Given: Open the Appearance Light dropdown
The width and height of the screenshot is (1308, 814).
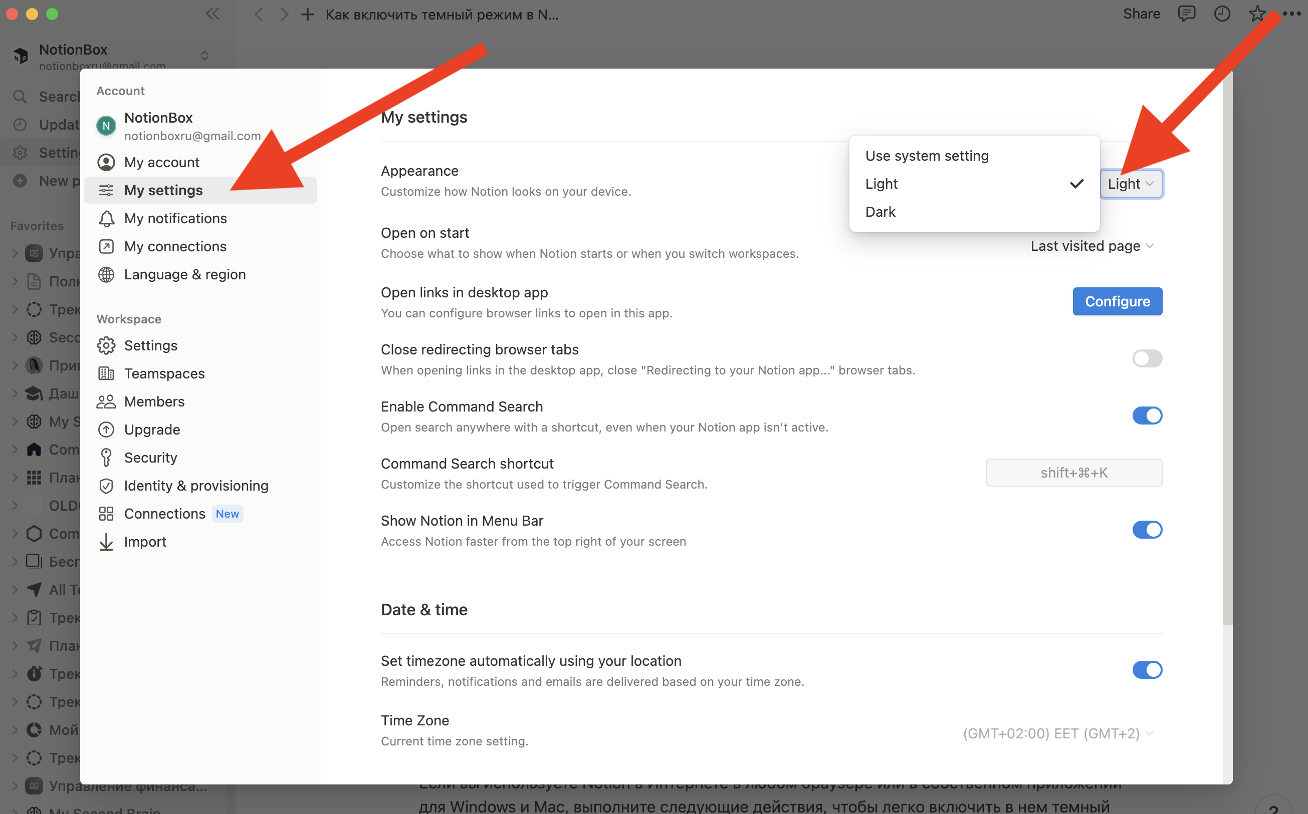Looking at the screenshot, I should pos(1131,184).
